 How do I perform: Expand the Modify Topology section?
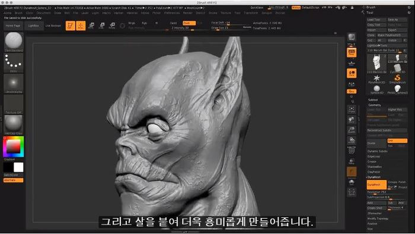tap(378, 219)
